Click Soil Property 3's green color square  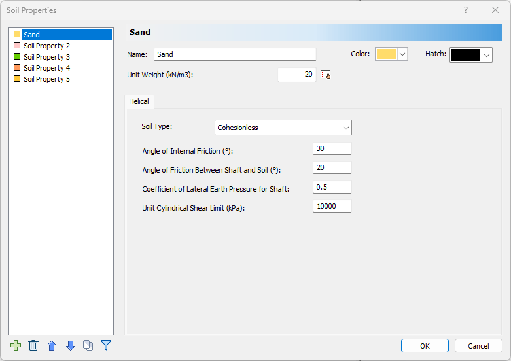tap(17, 56)
